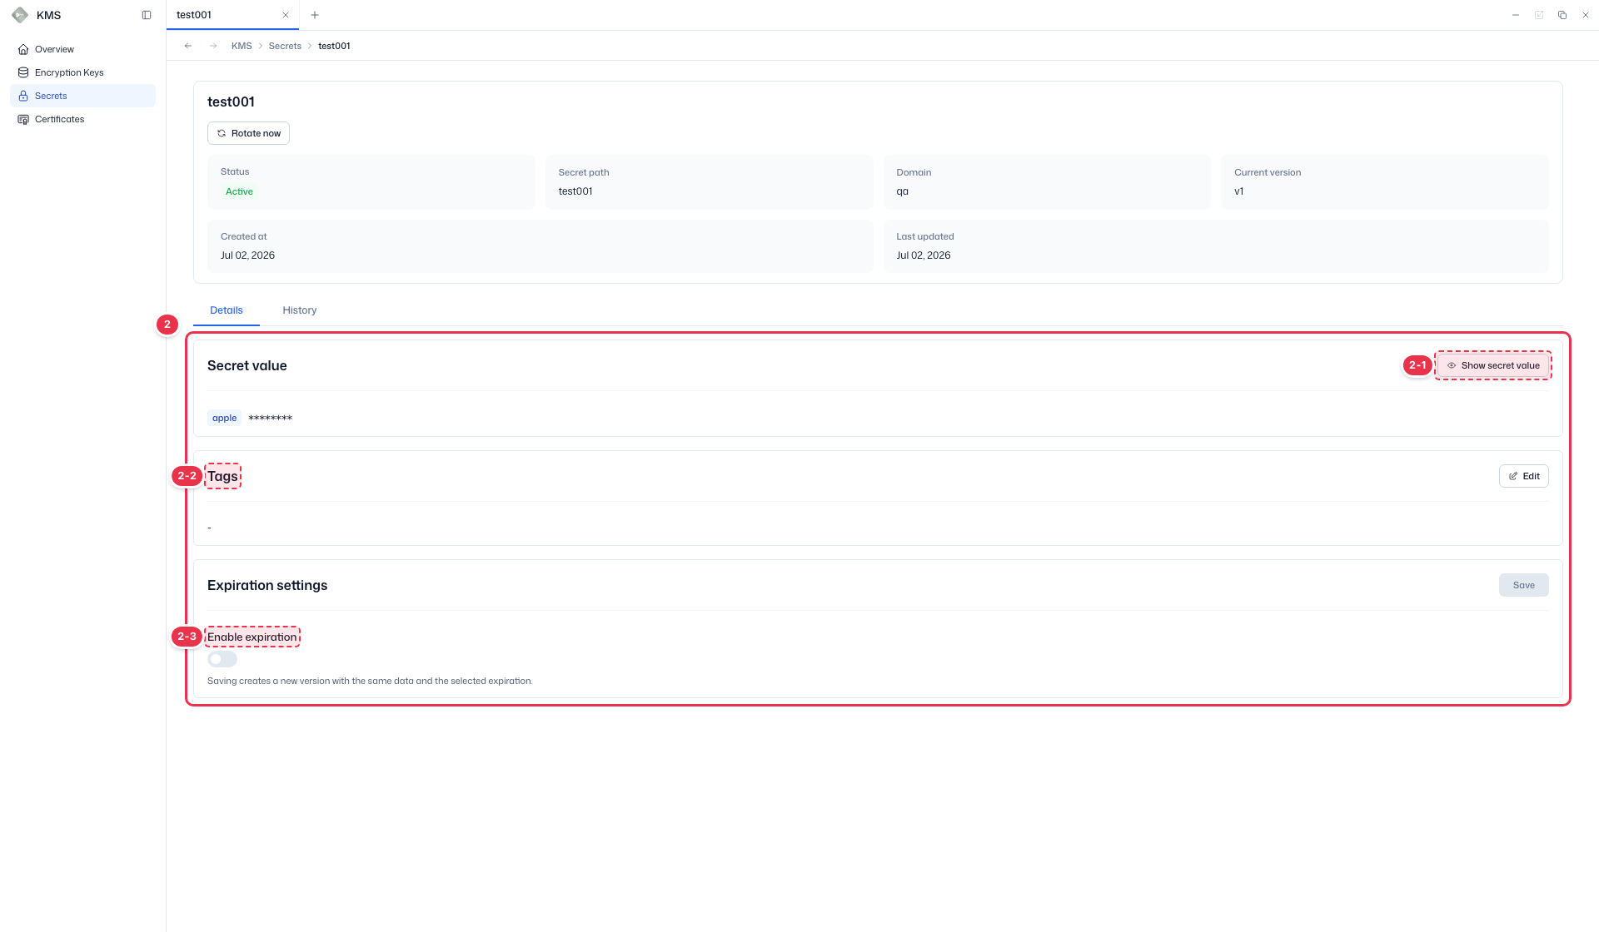Add a new tab with plus icon

click(x=315, y=15)
